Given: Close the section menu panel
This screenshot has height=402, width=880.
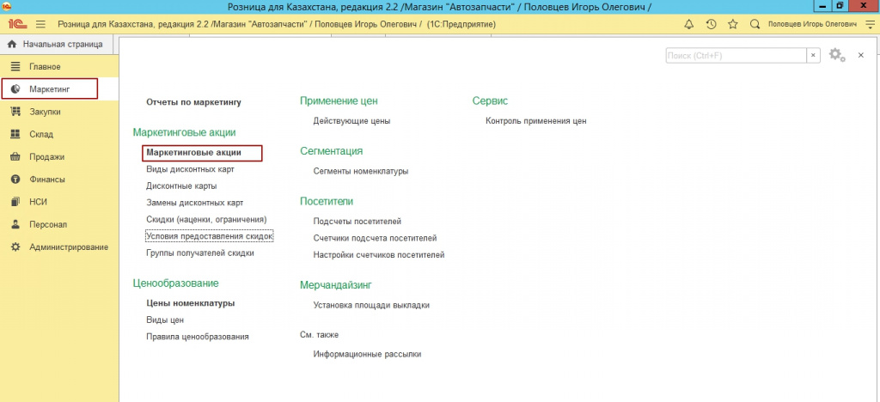Looking at the screenshot, I should (x=860, y=55).
